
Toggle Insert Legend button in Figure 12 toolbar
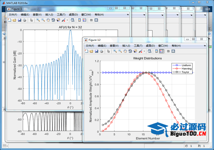point(161,51)
